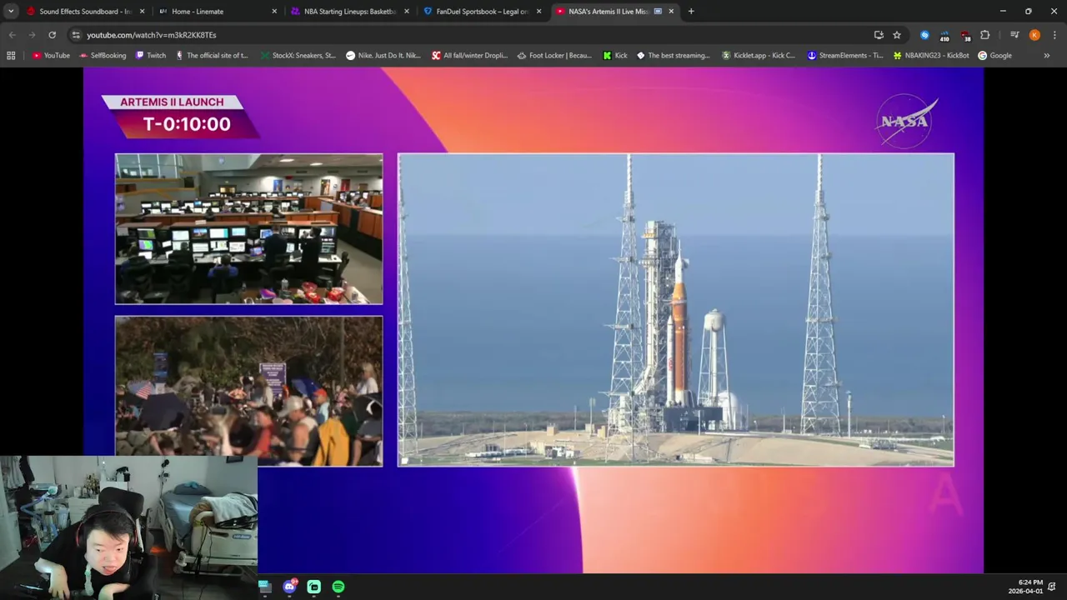Open the NBAKING23 - KickBot bookmark
This screenshot has height=600, width=1067.
(x=930, y=56)
